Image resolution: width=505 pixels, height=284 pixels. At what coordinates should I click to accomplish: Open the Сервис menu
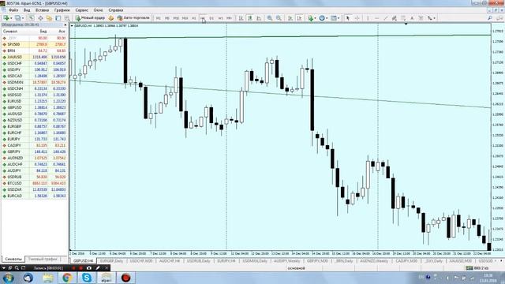click(x=81, y=10)
